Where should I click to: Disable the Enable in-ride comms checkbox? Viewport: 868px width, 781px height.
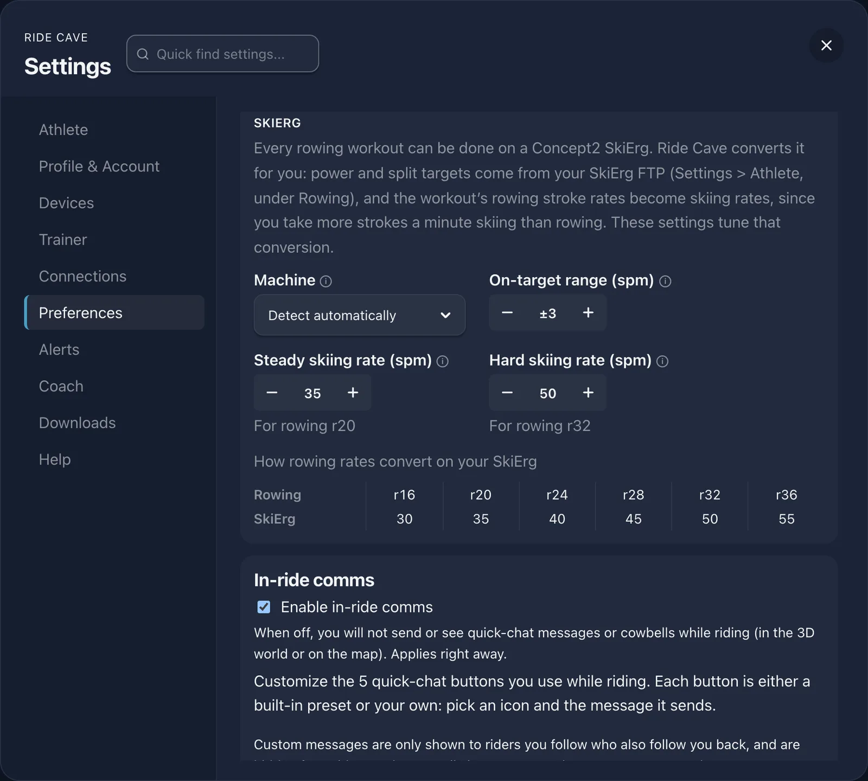(264, 607)
